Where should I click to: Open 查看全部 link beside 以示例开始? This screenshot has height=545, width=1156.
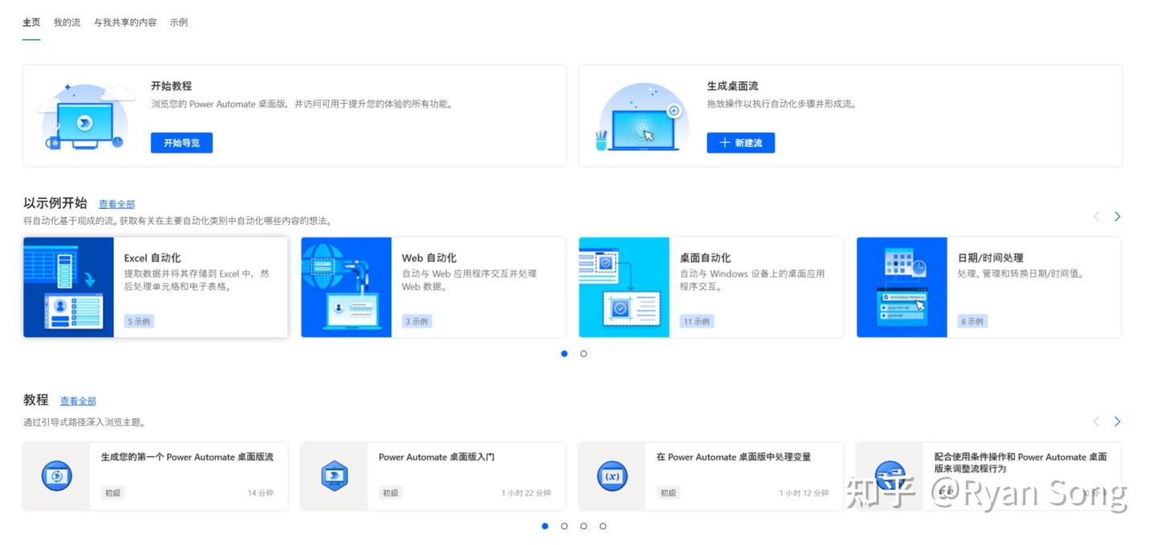(117, 205)
